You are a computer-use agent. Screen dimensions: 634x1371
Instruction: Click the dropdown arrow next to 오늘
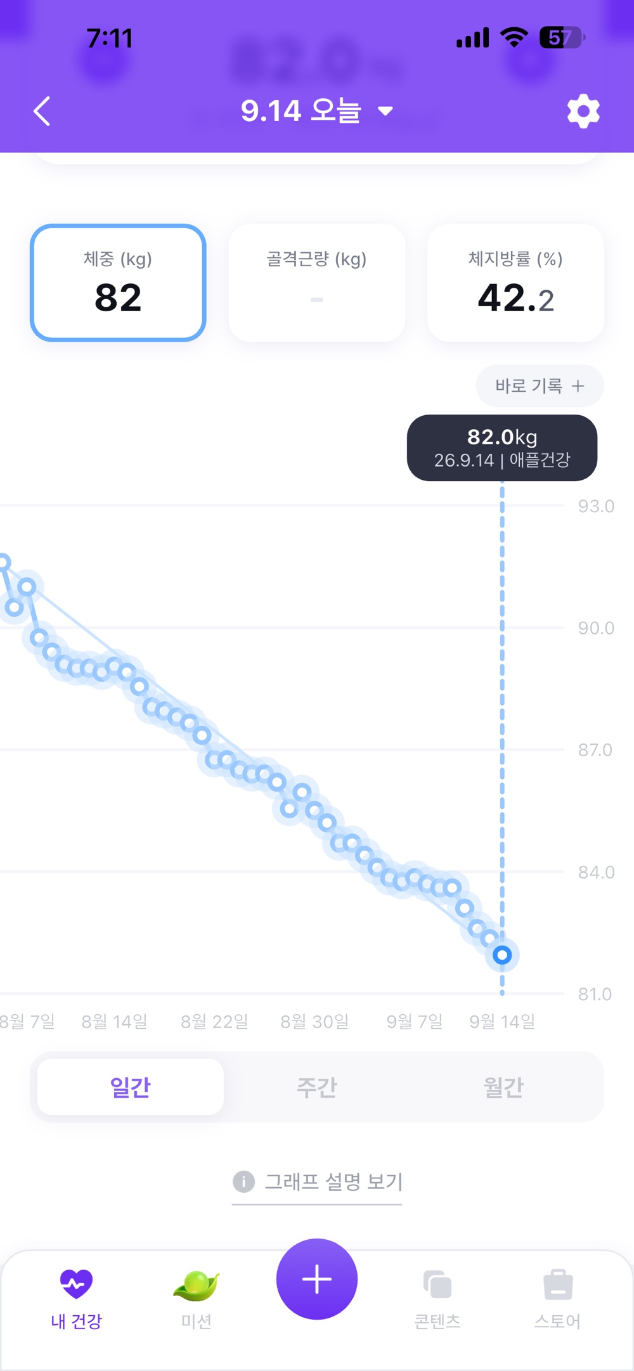pyautogui.click(x=385, y=112)
